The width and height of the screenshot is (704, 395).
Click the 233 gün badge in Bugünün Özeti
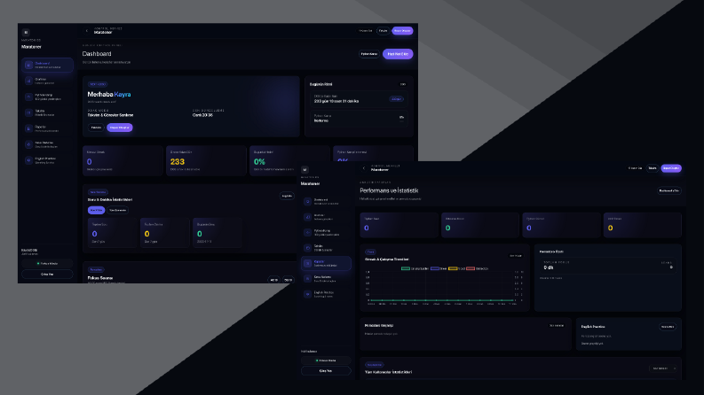click(397, 99)
